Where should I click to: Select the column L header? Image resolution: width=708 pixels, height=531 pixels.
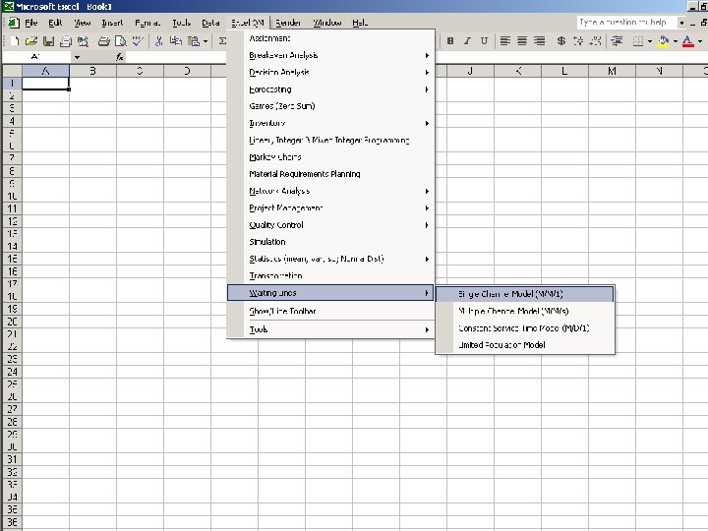564,71
